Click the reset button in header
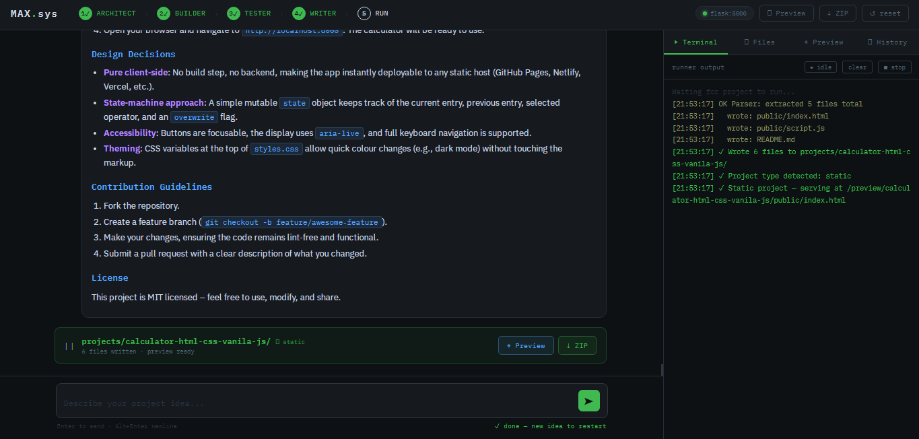 coord(885,13)
